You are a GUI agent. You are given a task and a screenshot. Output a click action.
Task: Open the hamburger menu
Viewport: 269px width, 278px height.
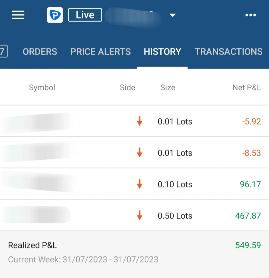(18, 15)
